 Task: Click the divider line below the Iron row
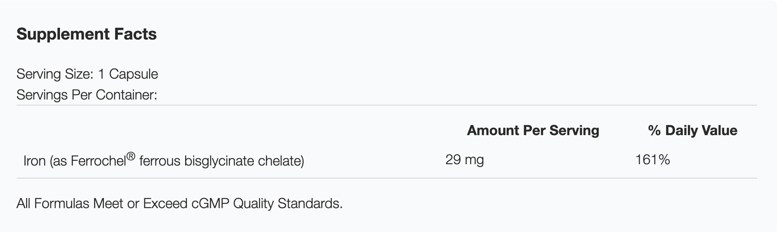click(386, 178)
